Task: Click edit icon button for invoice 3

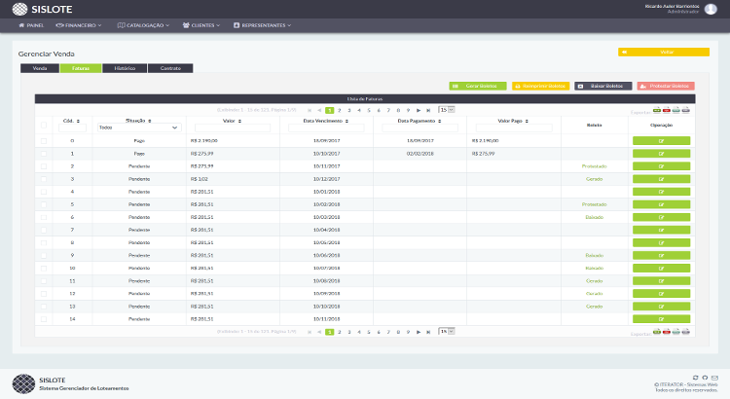Action: coord(661,179)
